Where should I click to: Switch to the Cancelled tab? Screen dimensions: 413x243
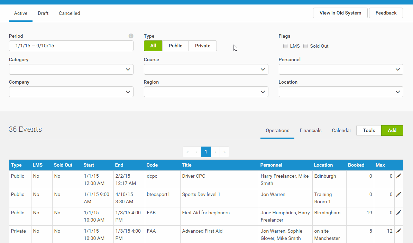coord(69,13)
